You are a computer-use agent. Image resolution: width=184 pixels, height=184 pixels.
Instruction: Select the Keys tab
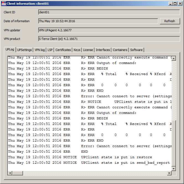pos(77,50)
